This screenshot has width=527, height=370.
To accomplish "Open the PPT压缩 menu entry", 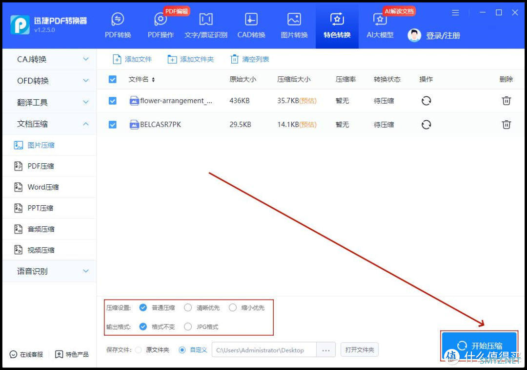I will [49, 208].
